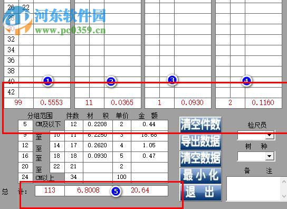
Task: Select the 24 CM以上 range value field
Action: [x=25, y=177]
